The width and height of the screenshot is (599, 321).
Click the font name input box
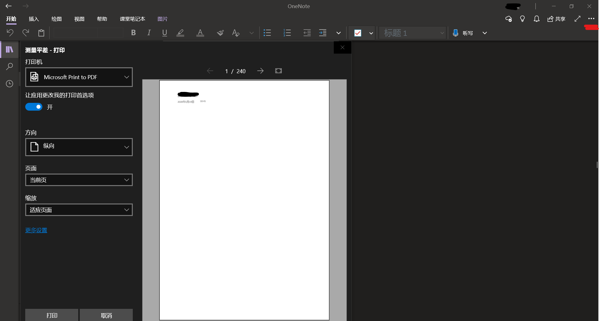[75, 33]
